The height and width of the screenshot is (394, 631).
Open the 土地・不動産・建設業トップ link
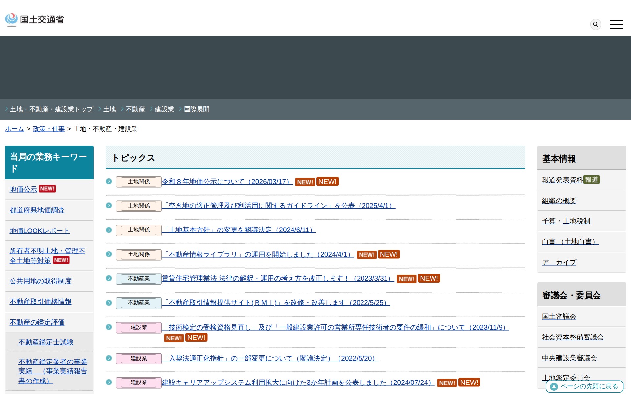52,109
